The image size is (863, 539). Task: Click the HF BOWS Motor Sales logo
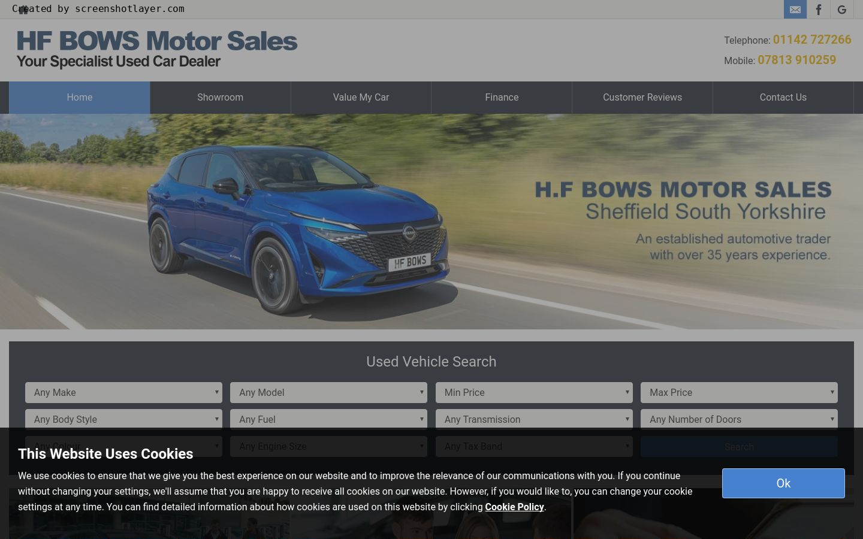[157, 50]
